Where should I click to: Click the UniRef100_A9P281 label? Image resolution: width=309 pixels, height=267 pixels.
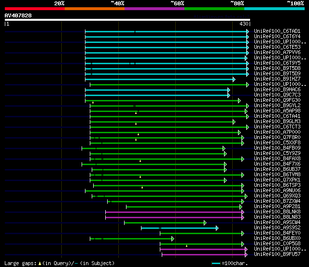pyautogui.click(x=277, y=207)
